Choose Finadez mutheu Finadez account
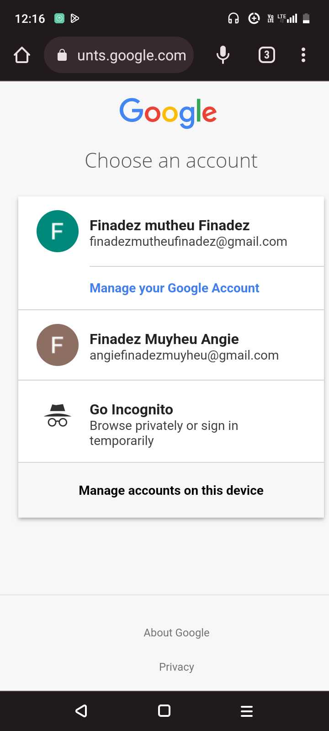 pyautogui.click(x=171, y=233)
